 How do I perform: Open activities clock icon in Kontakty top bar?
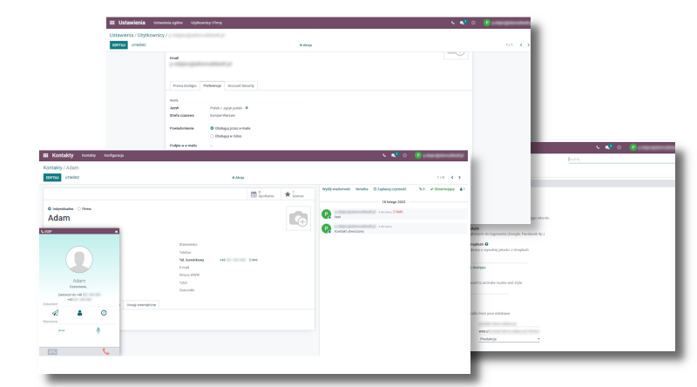(x=404, y=155)
